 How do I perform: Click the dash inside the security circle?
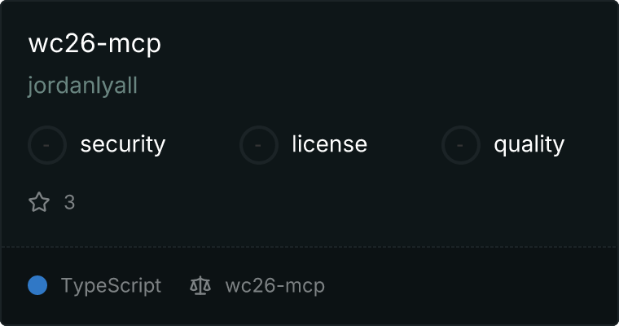point(46,145)
